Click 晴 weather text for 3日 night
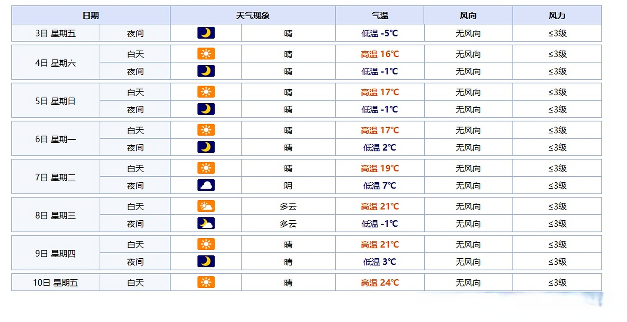 (x=288, y=33)
